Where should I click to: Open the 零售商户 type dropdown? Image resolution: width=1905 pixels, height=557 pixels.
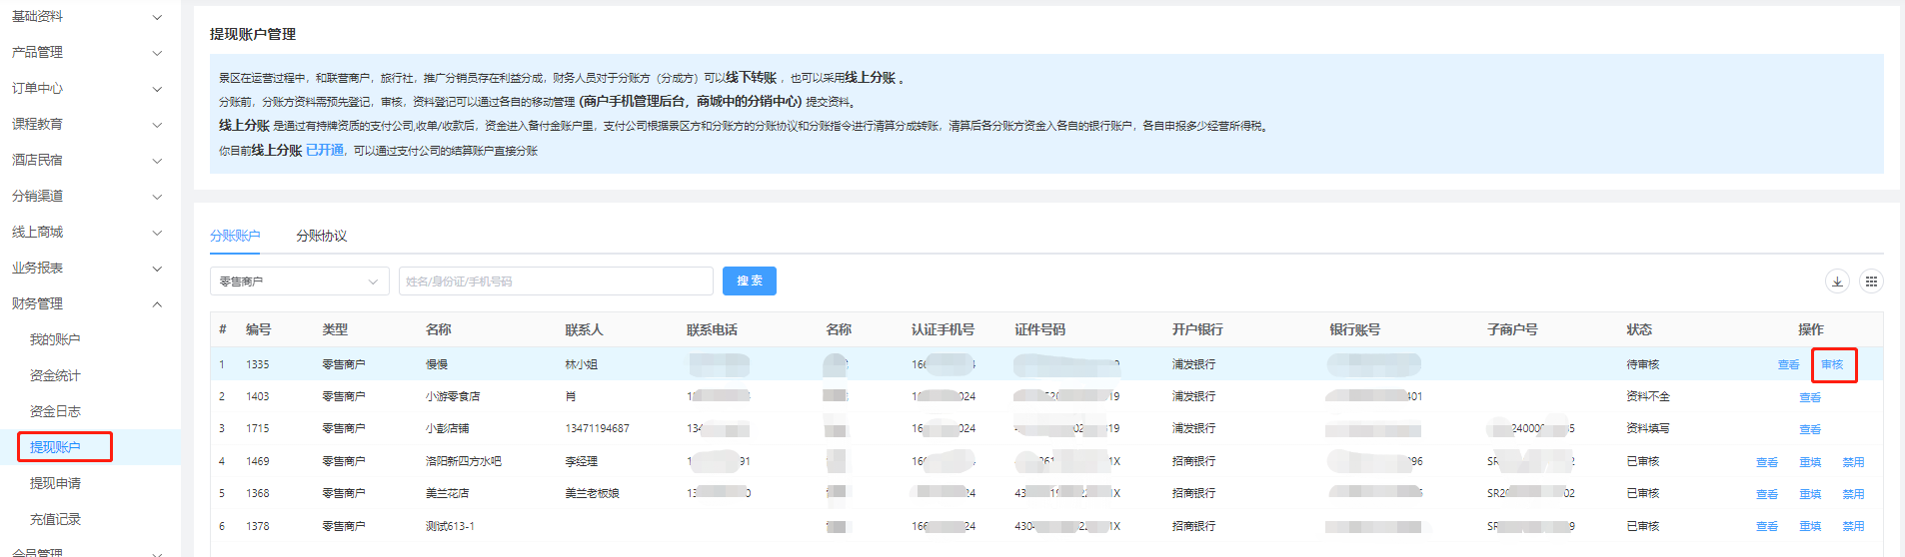click(x=299, y=281)
